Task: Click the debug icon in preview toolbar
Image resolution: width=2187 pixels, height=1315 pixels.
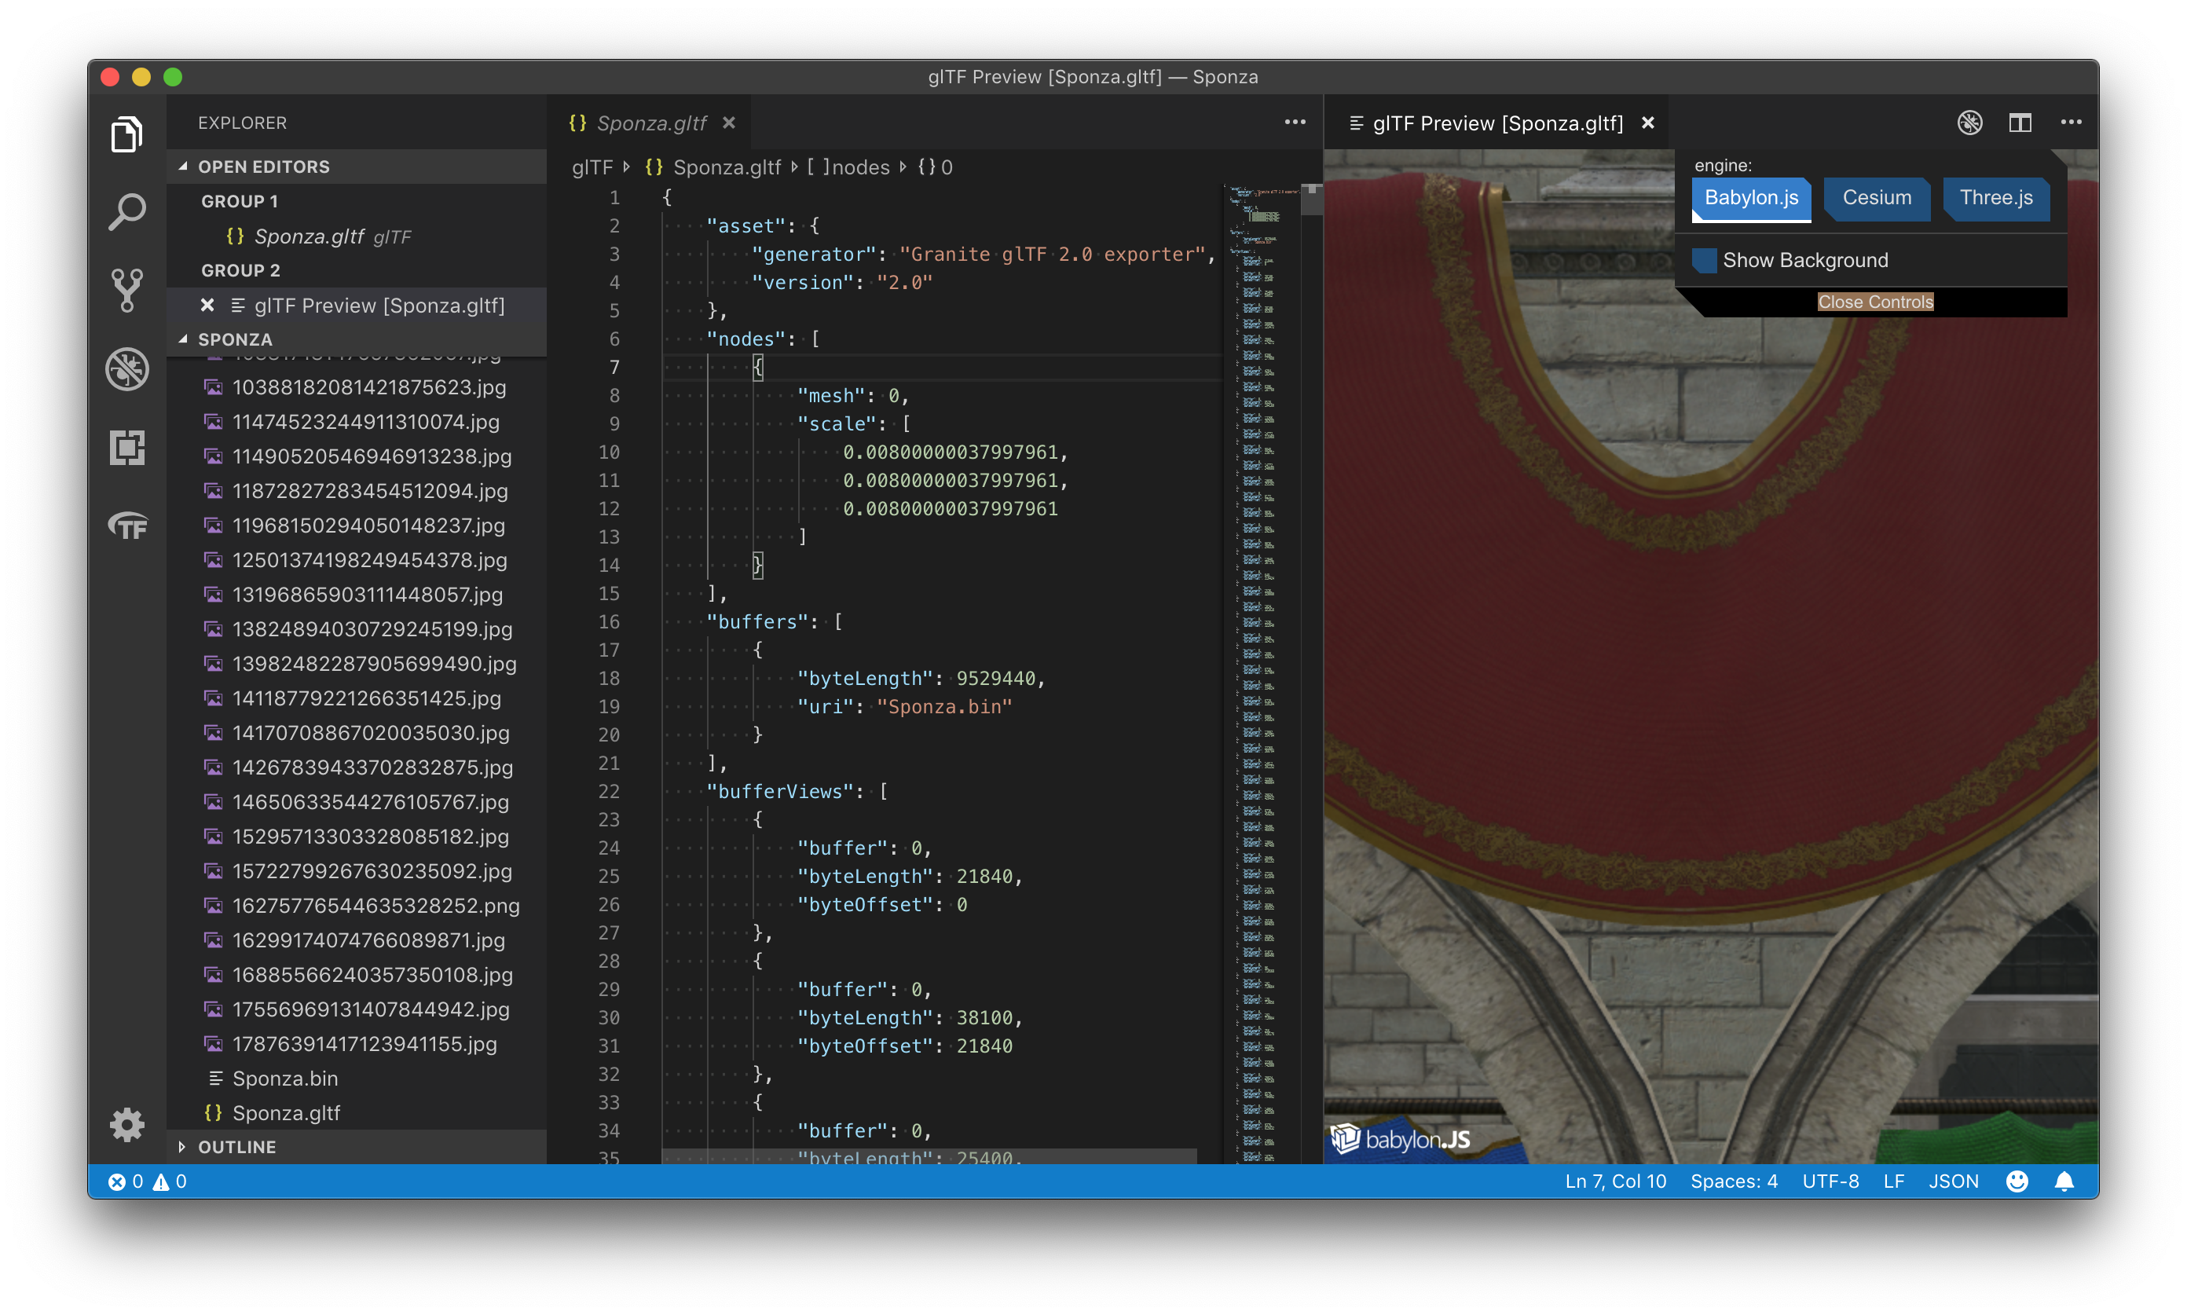Action: point(1970,123)
